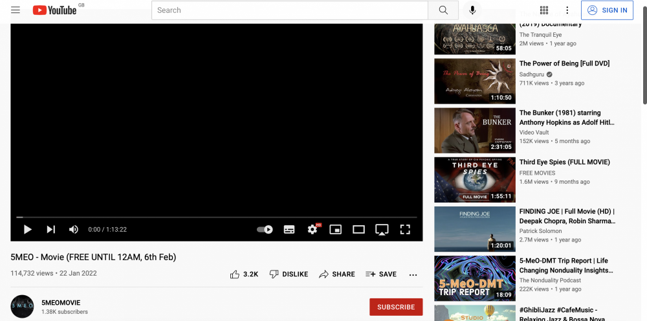Mute the video volume
This screenshot has width=647, height=321.
click(x=74, y=229)
